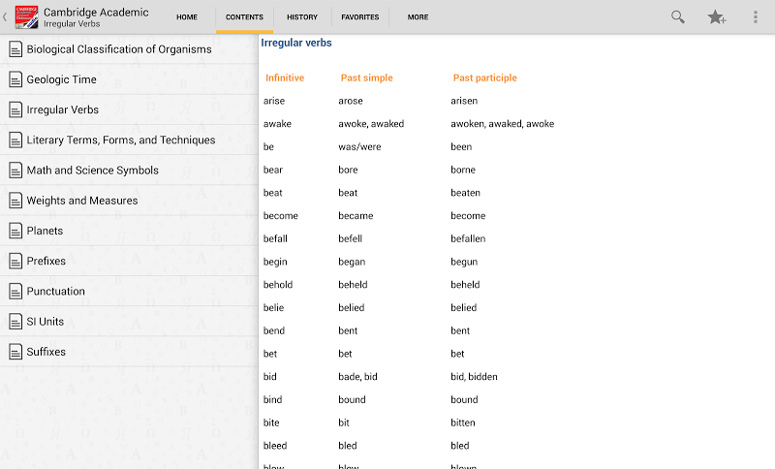Click document icon beside SI Units
Screen dimensions: 775x469
pyautogui.click(x=15, y=322)
